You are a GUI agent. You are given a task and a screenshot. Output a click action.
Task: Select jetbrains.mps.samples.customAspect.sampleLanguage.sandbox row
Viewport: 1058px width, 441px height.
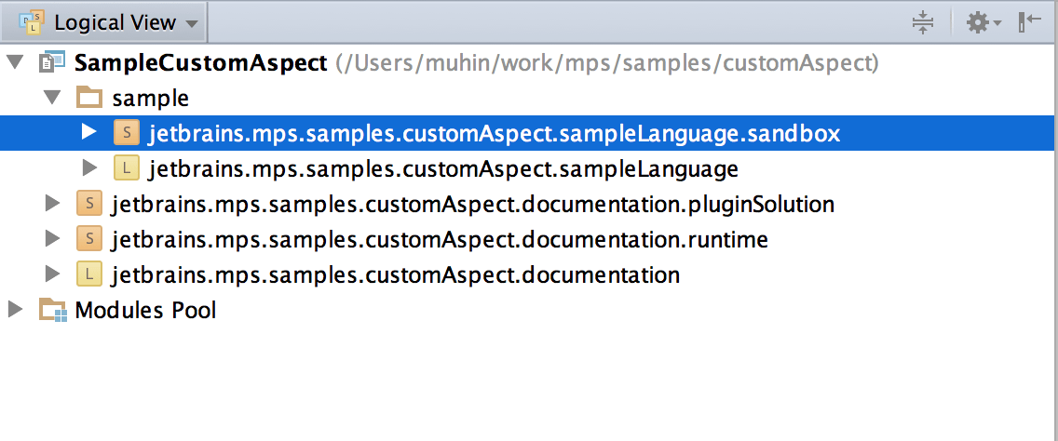529,134
